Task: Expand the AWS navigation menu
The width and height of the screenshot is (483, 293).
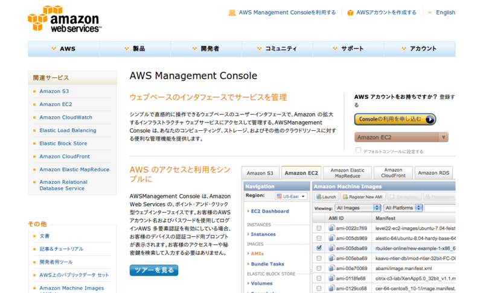Action: point(63,49)
